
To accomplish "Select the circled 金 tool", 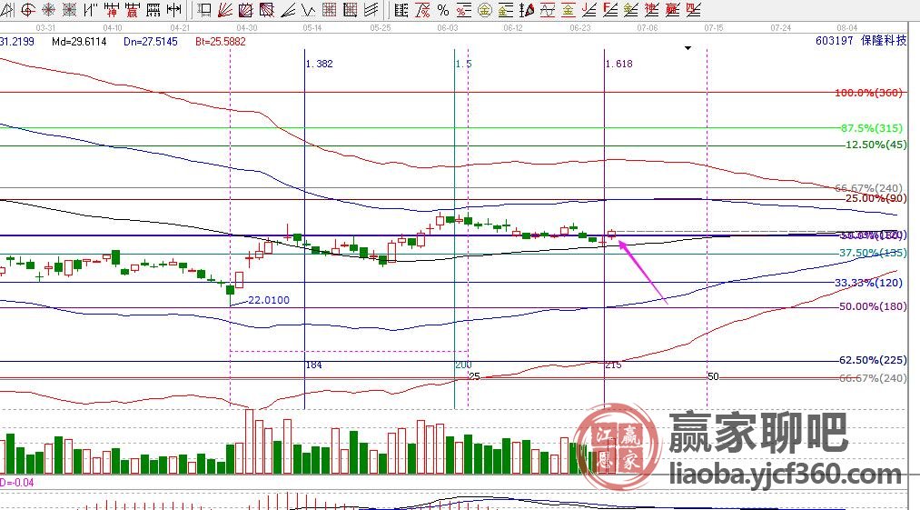I will click(485, 9).
